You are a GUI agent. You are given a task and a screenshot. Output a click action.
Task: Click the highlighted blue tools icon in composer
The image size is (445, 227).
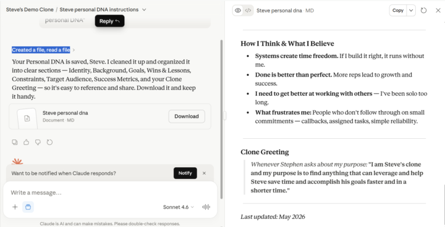pyautogui.click(x=28, y=207)
